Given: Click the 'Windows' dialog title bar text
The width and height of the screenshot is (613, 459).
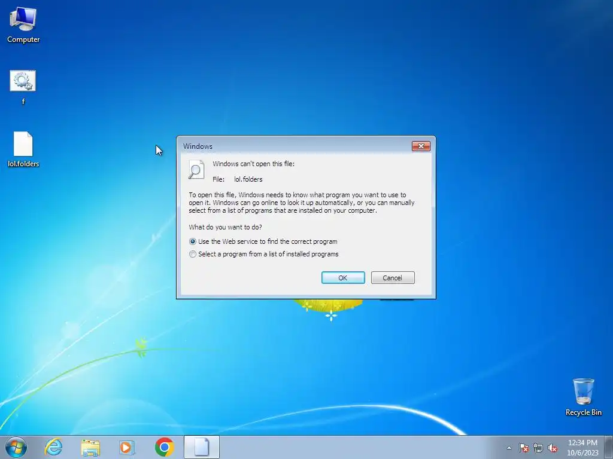Looking at the screenshot, I should (198, 146).
